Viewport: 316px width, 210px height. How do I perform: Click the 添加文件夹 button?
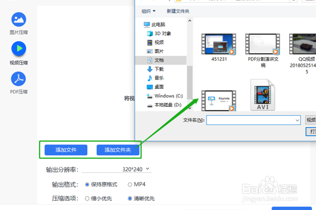pos(118,150)
